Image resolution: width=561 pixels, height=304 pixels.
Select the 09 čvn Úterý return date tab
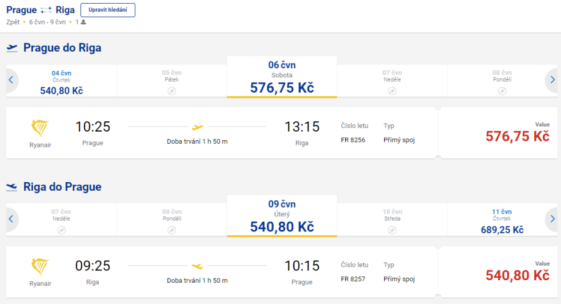282,216
